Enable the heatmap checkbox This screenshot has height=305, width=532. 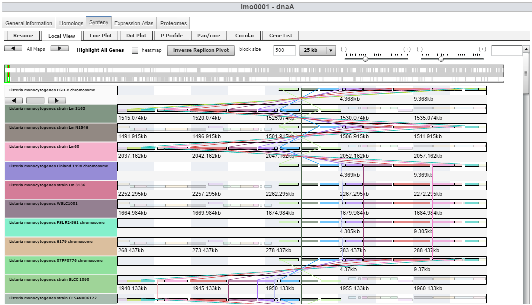135,50
